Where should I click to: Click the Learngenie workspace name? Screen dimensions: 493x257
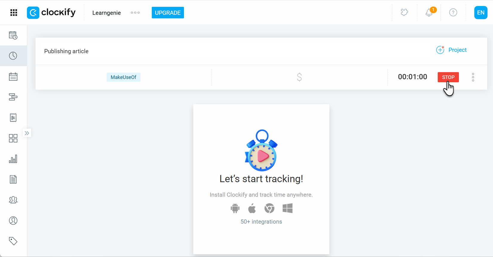[x=107, y=13]
